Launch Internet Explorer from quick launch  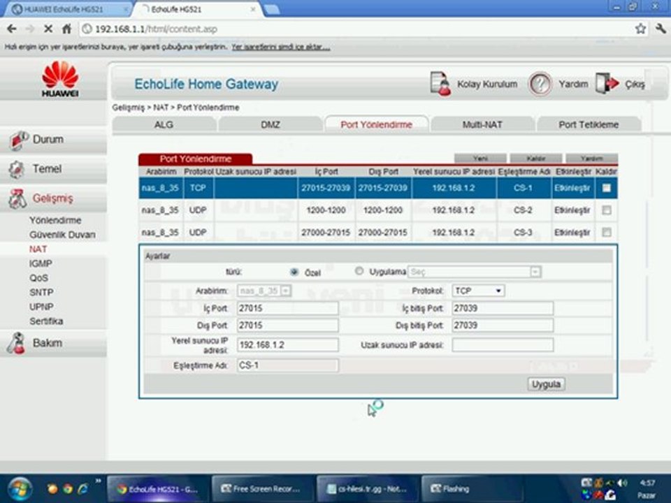[x=82, y=488]
